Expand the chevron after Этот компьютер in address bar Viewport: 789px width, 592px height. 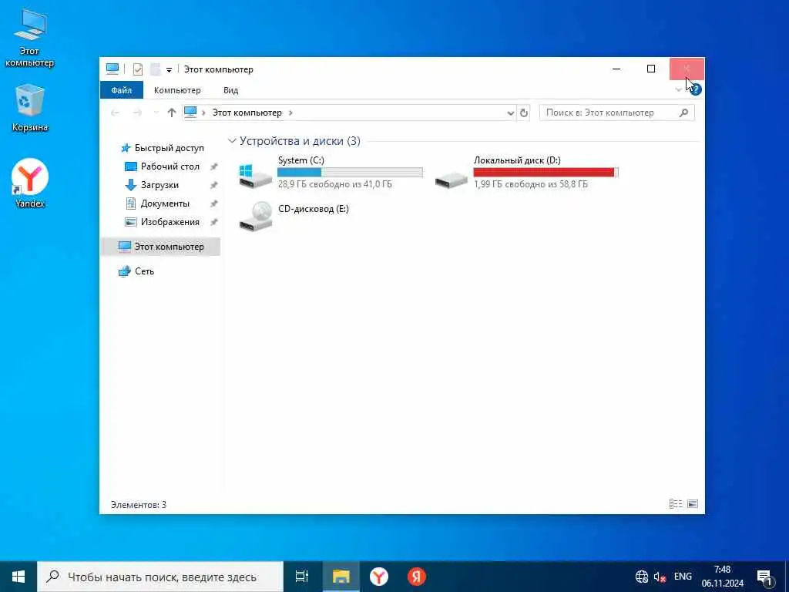[x=290, y=113]
